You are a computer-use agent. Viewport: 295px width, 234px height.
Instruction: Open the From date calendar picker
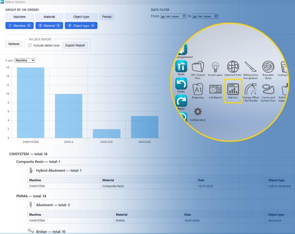[x=184, y=16]
